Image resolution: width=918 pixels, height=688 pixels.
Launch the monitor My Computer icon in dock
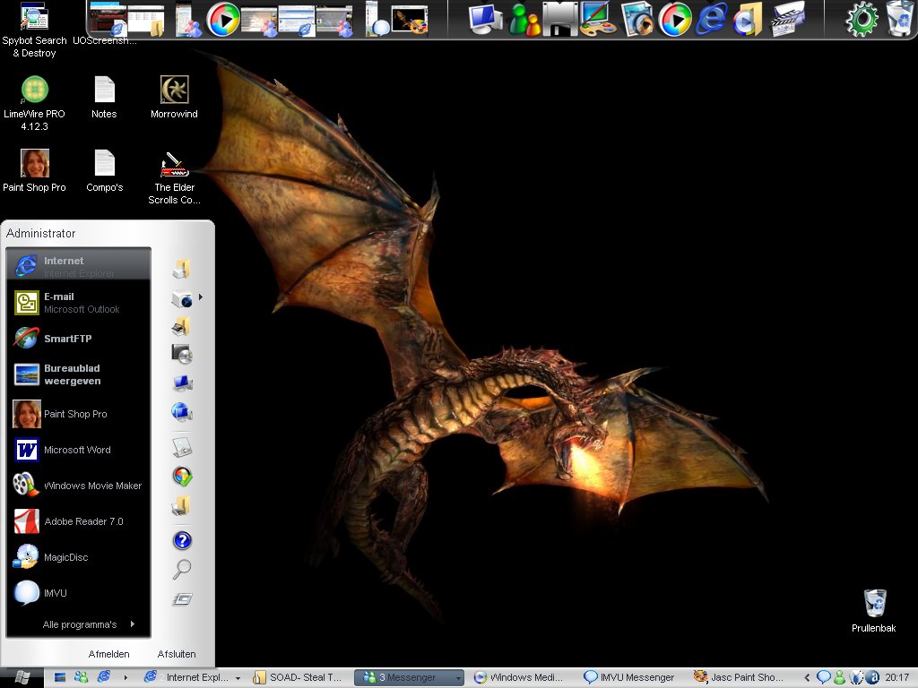coord(486,19)
